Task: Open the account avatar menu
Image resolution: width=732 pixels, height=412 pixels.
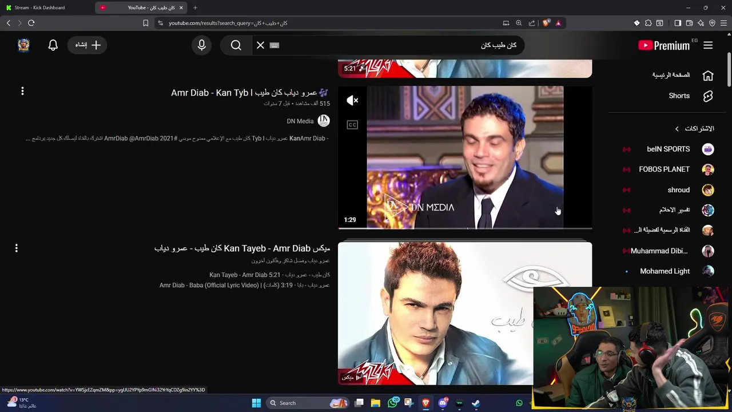Action: (x=23, y=45)
